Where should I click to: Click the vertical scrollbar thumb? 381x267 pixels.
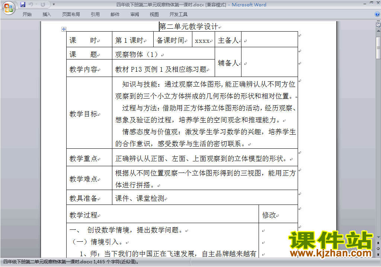(378, 48)
